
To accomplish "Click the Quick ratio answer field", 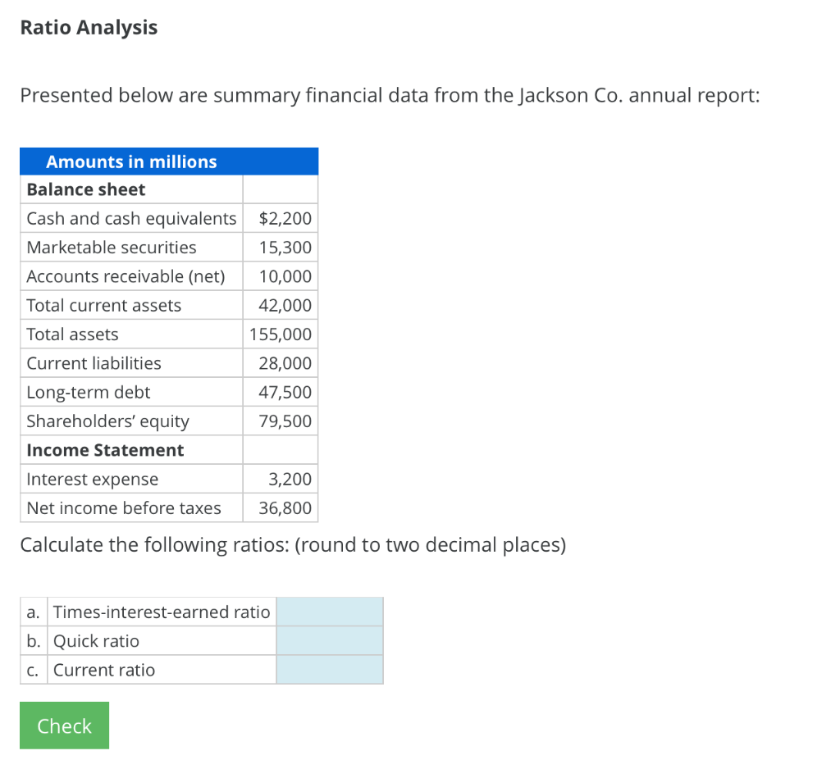I will [x=329, y=640].
